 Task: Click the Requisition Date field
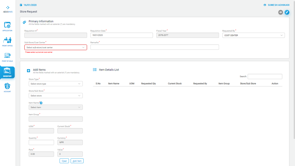click(121, 35)
